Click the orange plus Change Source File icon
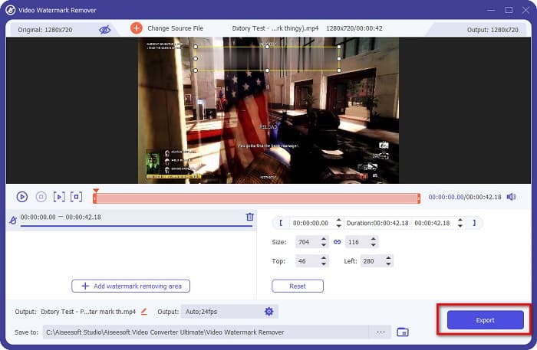This screenshot has width=537, height=350. (x=137, y=28)
